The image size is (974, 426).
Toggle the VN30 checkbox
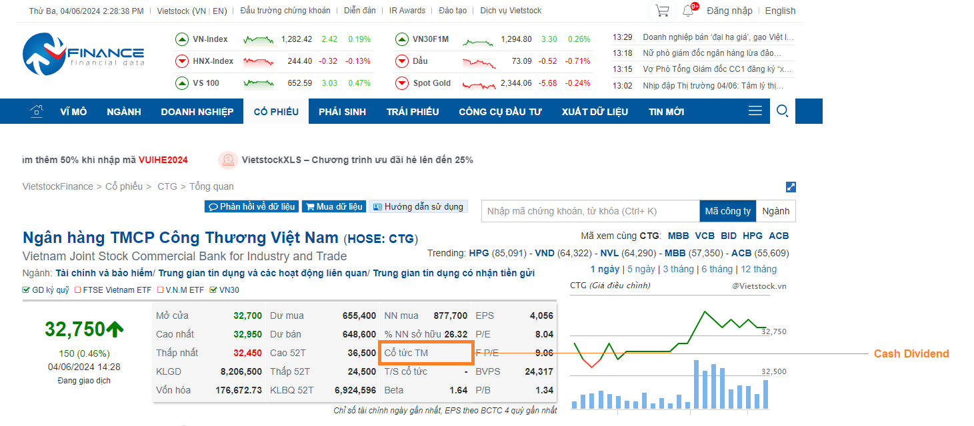tap(213, 290)
